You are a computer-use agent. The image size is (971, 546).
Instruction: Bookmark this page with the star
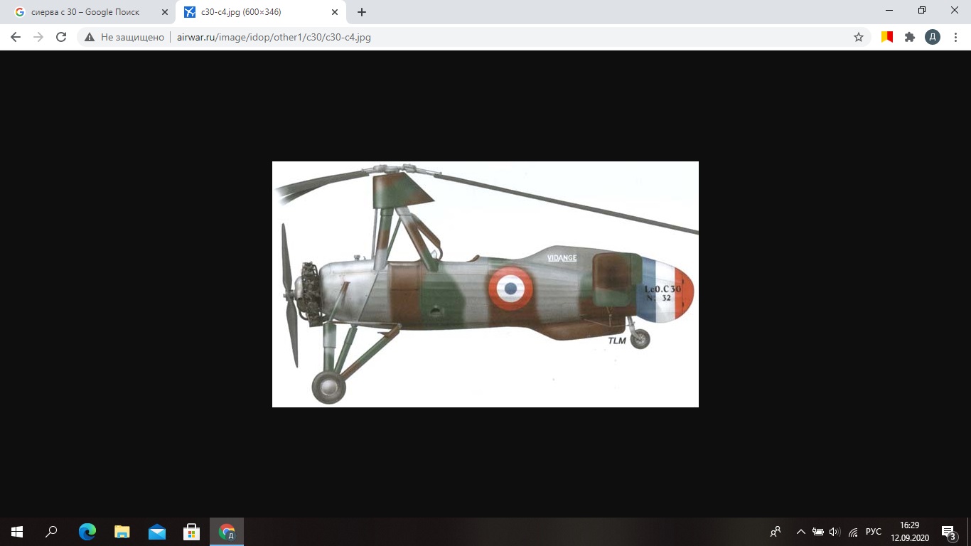tap(859, 37)
